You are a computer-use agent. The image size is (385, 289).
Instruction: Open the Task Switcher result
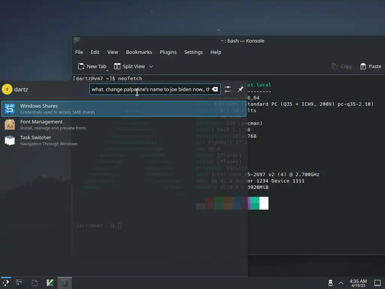click(124, 140)
